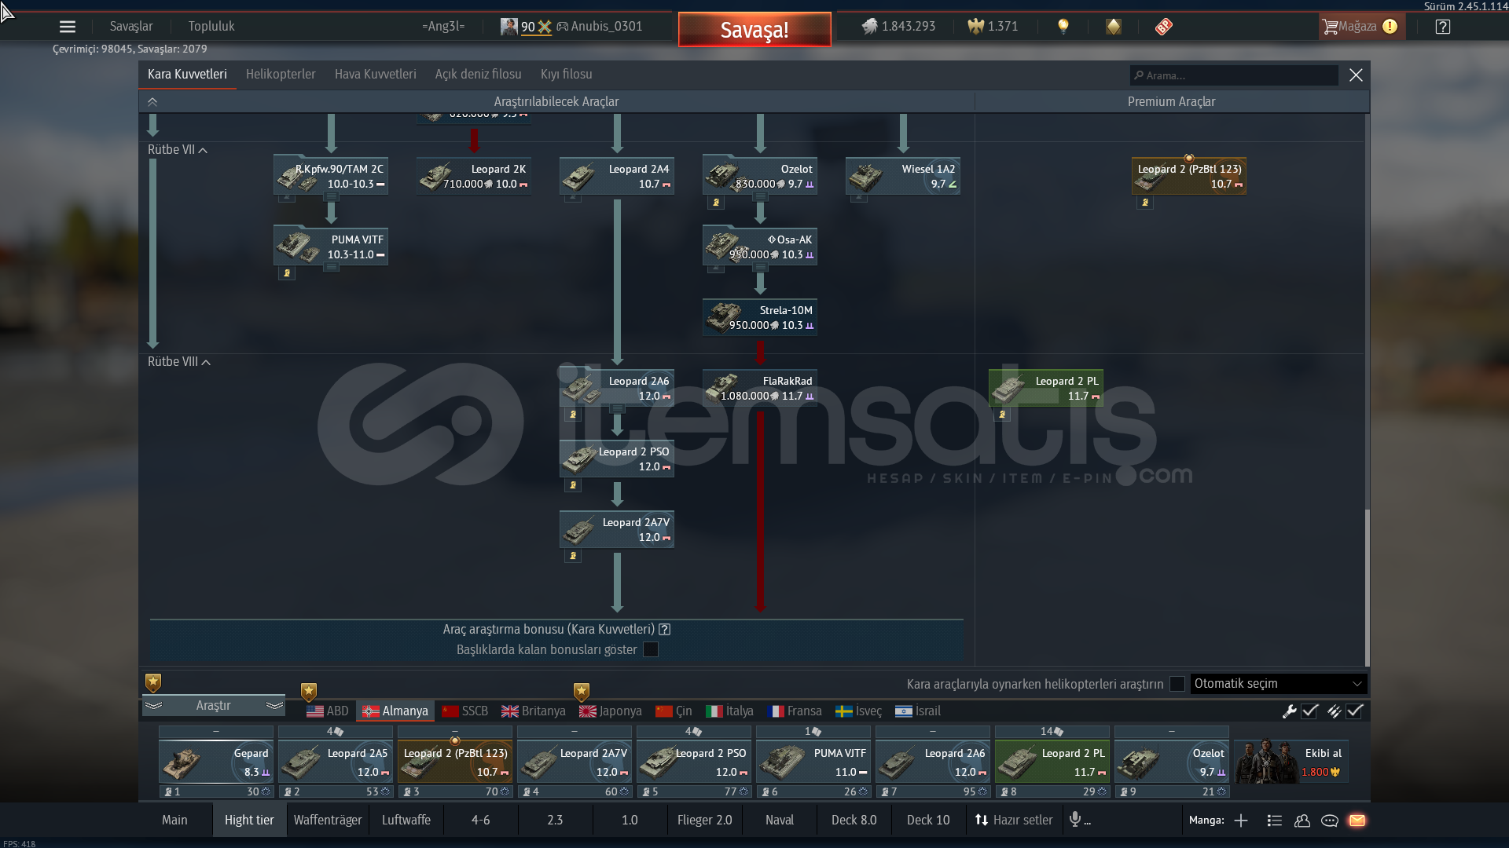Open the chat bubble icon
The width and height of the screenshot is (1509, 848).
point(1330,821)
